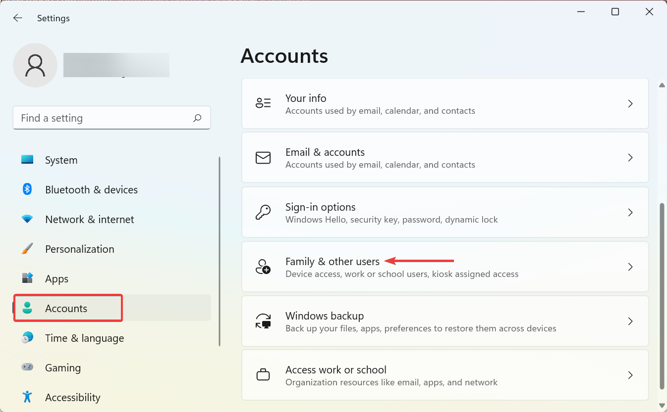Click 'Back up your files, apps' description
This screenshot has width=667, height=412.
421,328
